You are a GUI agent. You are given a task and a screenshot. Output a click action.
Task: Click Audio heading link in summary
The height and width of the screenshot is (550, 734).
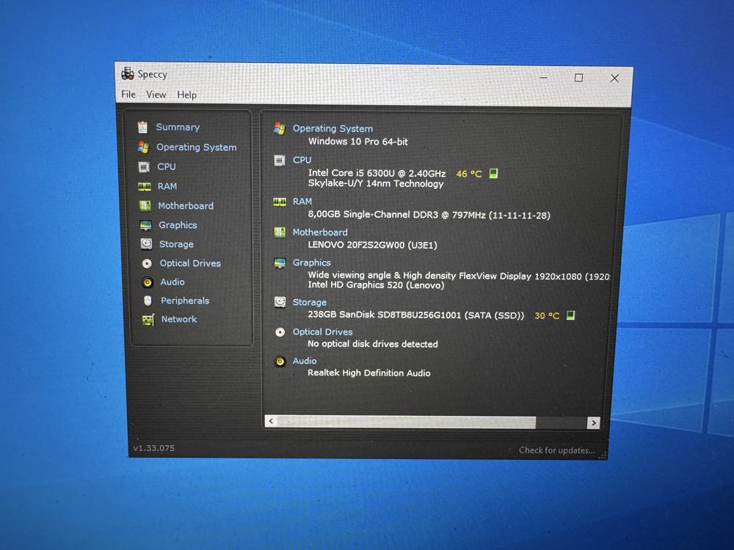[x=305, y=361]
